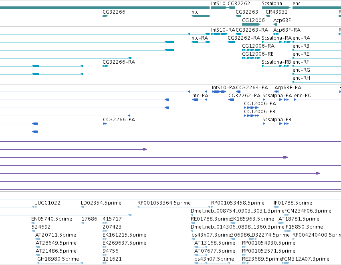Select EST AT07677.5prime
The width and height of the screenshot is (341, 265).
coord(215,251)
